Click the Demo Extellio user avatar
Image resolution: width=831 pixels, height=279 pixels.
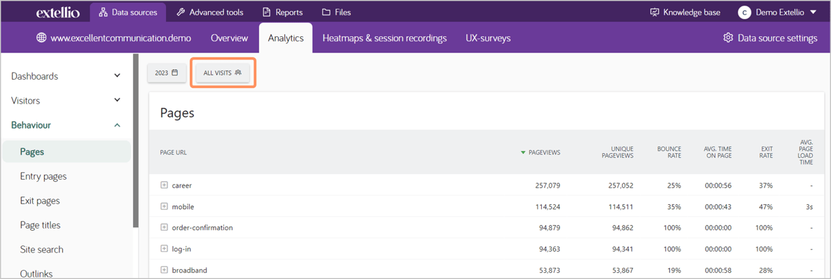(x=744, y=13)
